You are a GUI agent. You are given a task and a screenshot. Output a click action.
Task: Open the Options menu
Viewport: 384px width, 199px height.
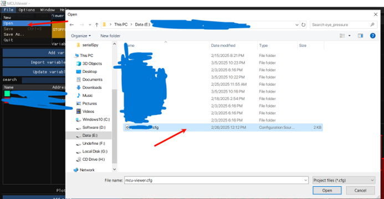click(x=27, y=10)
